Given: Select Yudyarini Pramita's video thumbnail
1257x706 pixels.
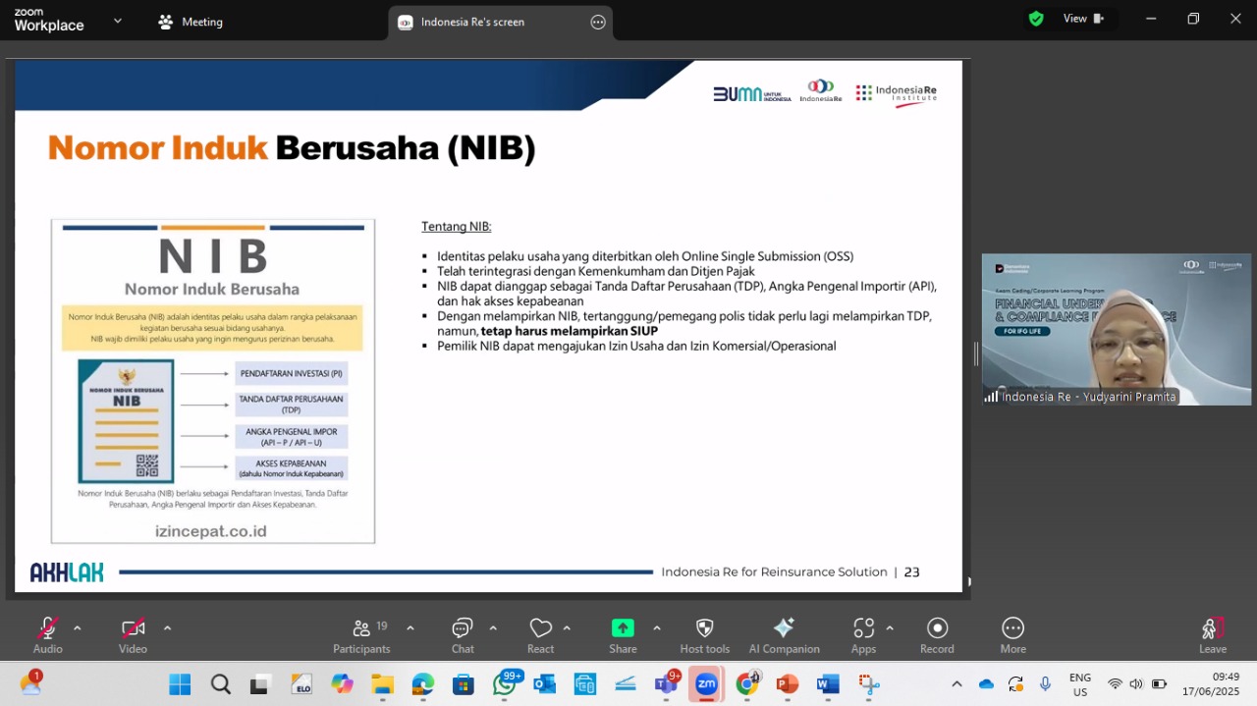Looking at the screenshot, I should pyautogui.click(x=1117, y=330).
